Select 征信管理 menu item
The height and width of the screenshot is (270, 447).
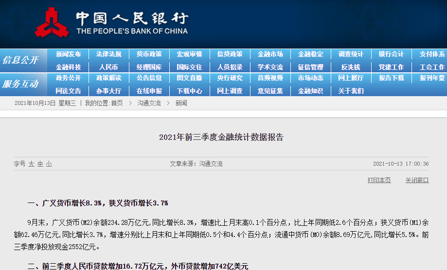click(310, 67)
